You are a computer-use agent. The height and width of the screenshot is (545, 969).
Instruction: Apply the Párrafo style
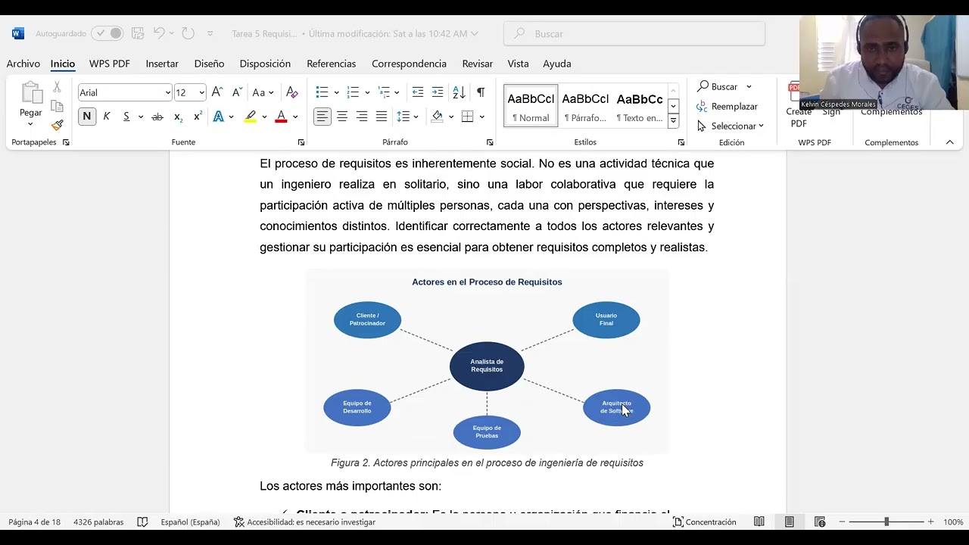(x=585, y=106)
